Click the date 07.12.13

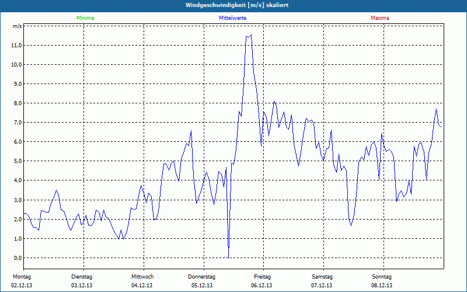322,286
